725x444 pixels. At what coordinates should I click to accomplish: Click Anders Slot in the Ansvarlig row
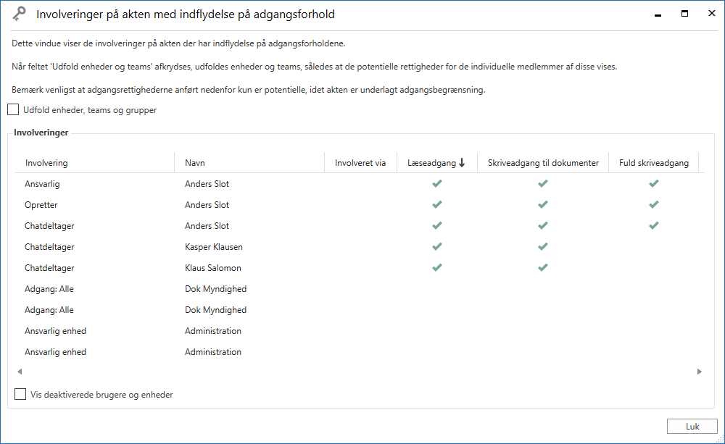pos(207,184)
